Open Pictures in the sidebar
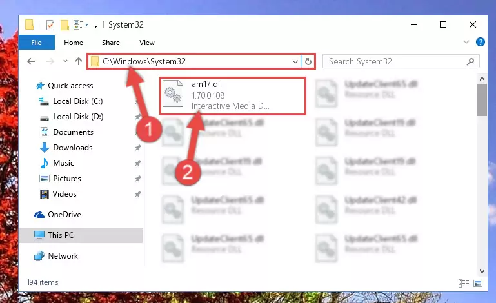496x303 pixels. click(x=66, y=179)
